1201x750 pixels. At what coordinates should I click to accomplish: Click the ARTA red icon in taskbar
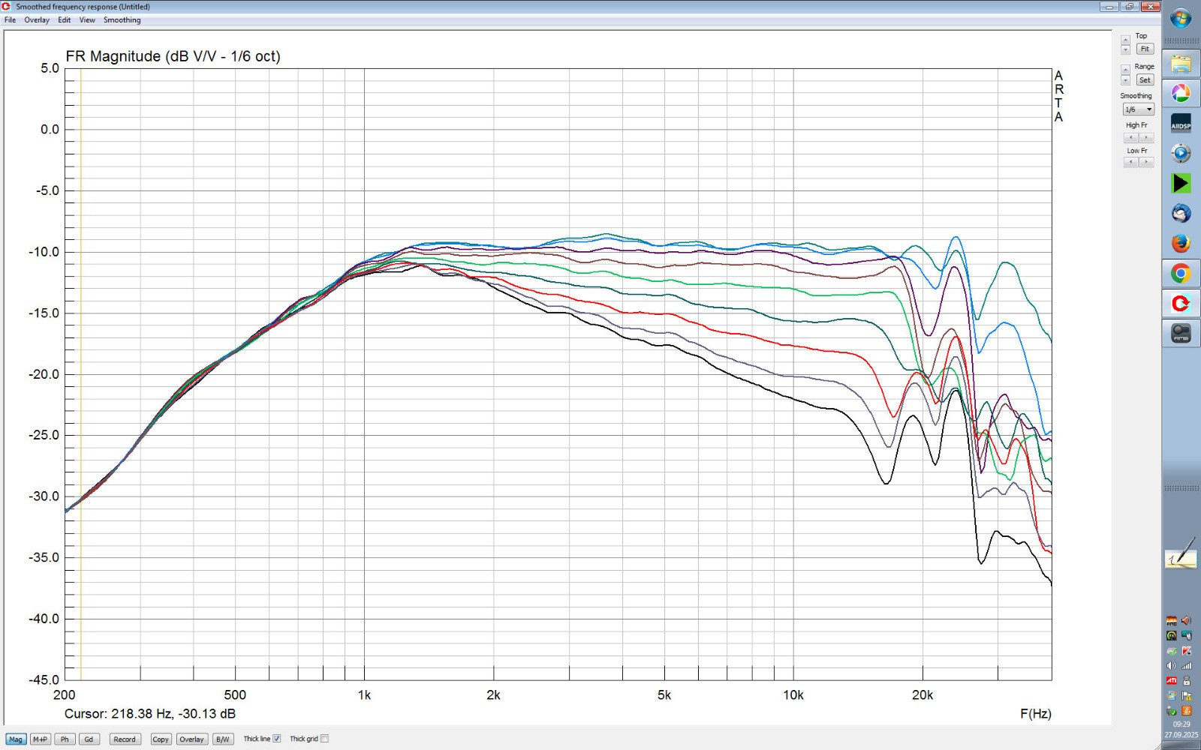pos(1181,304)
